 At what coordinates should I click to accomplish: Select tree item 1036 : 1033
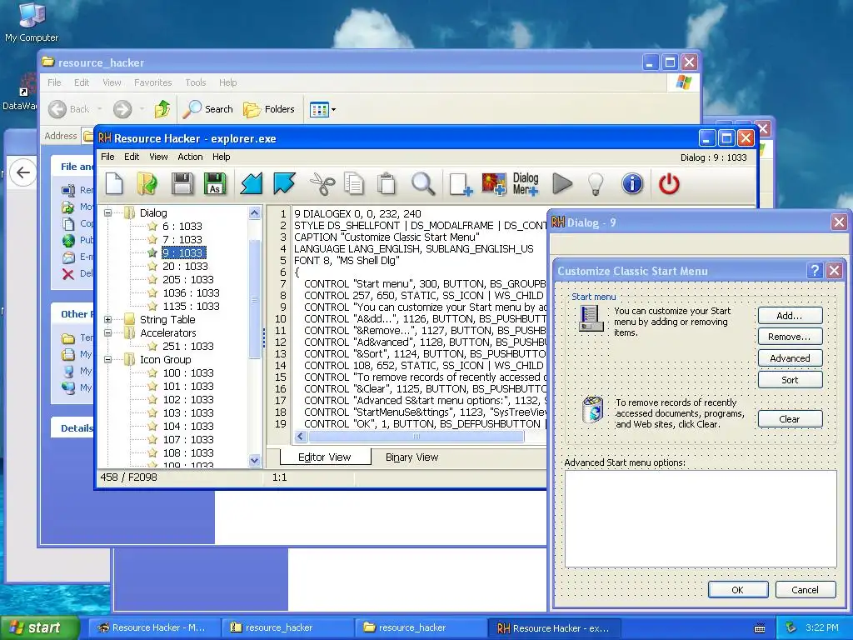click(191, 292)
